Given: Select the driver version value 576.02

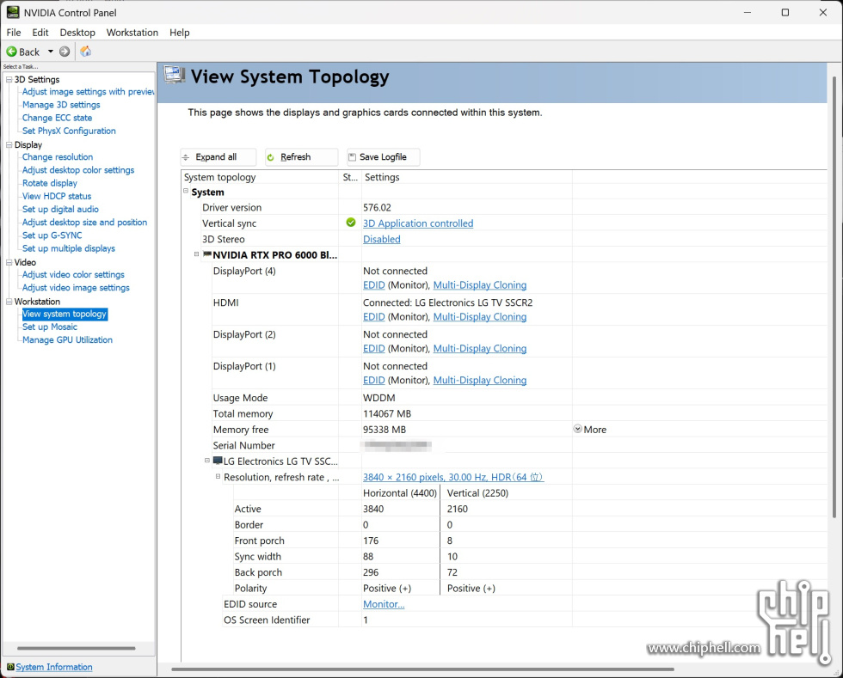Looking at the screenshot, I should (377, 207).
